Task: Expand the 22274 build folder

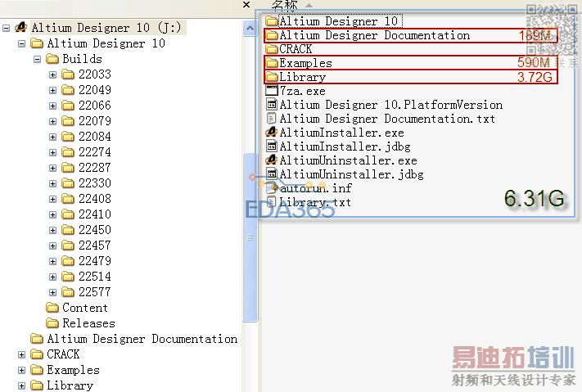Action: click(x=52, y=152)
